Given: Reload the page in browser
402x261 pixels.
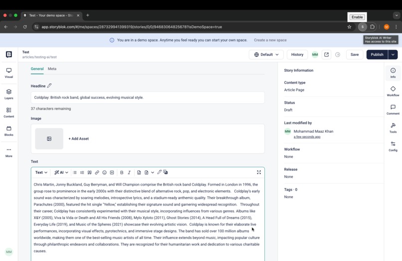Looking at the screenshot, I should pyautogui.click(x=25, y=26).
